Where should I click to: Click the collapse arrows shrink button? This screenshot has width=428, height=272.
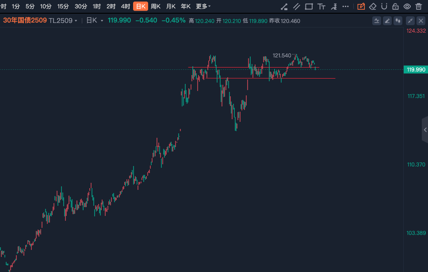point(410,21)
